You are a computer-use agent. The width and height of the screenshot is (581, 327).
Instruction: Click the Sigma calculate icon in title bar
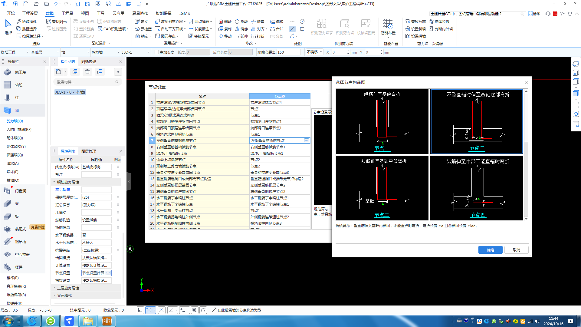click(x=77, y=4)
